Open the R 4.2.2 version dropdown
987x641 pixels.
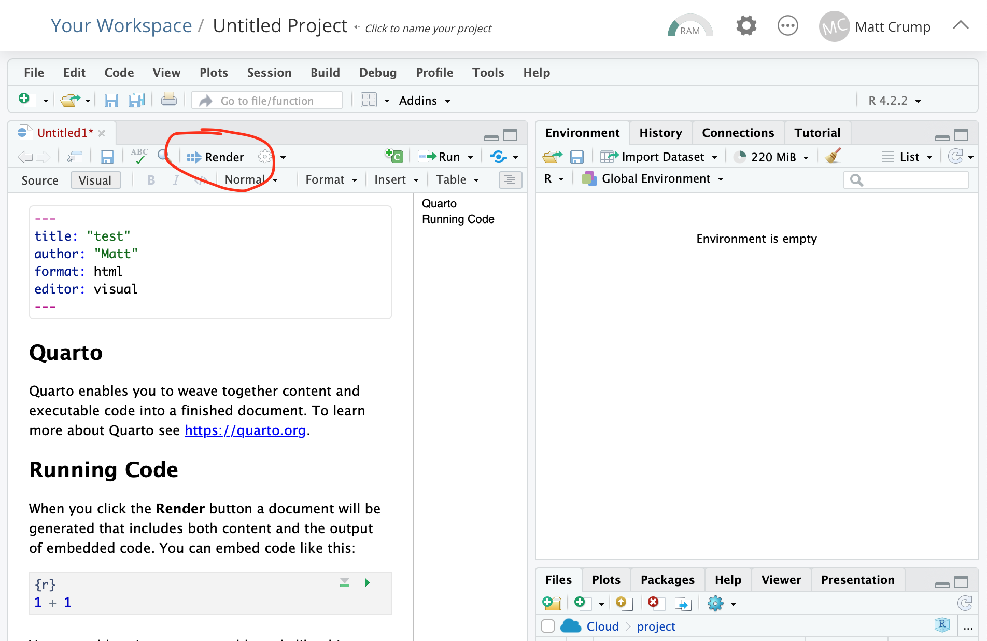pos(895,101)
